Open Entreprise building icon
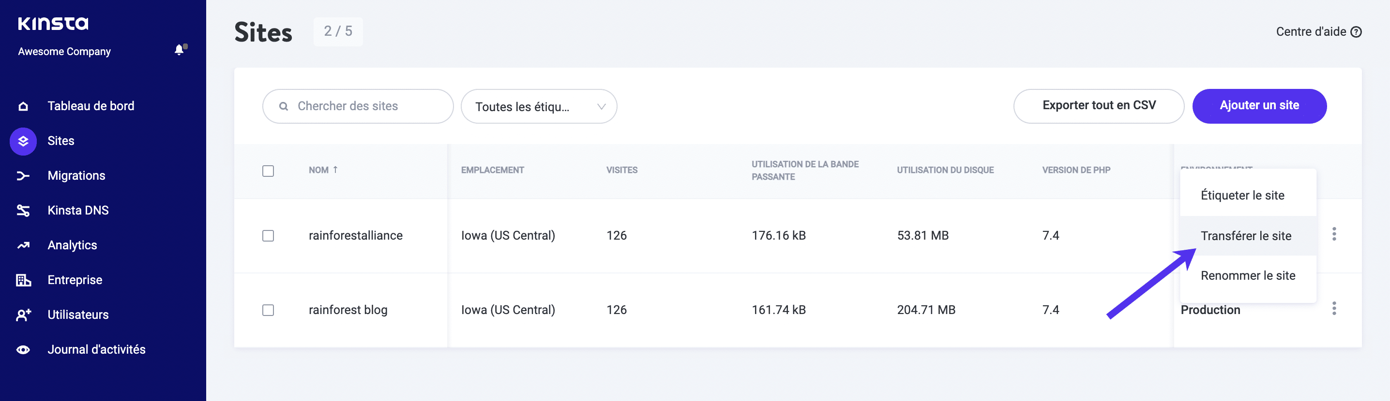The image size is (1390, 401). 23,280
